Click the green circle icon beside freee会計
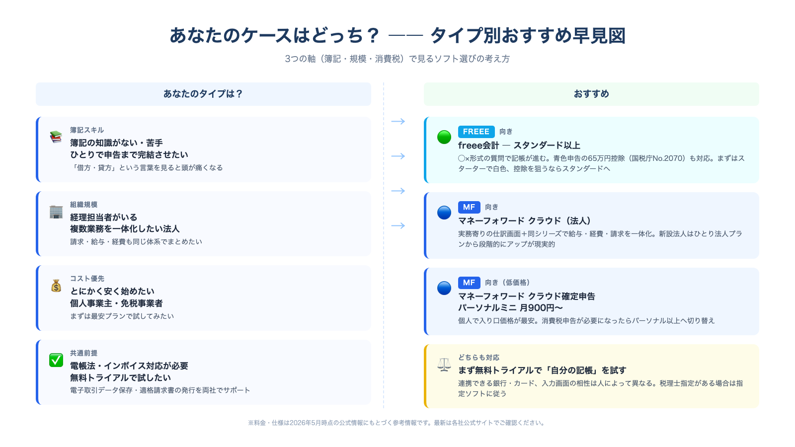The height and width of the screenshot is (447, 795). pyautogui.click(x=444, y=137)
